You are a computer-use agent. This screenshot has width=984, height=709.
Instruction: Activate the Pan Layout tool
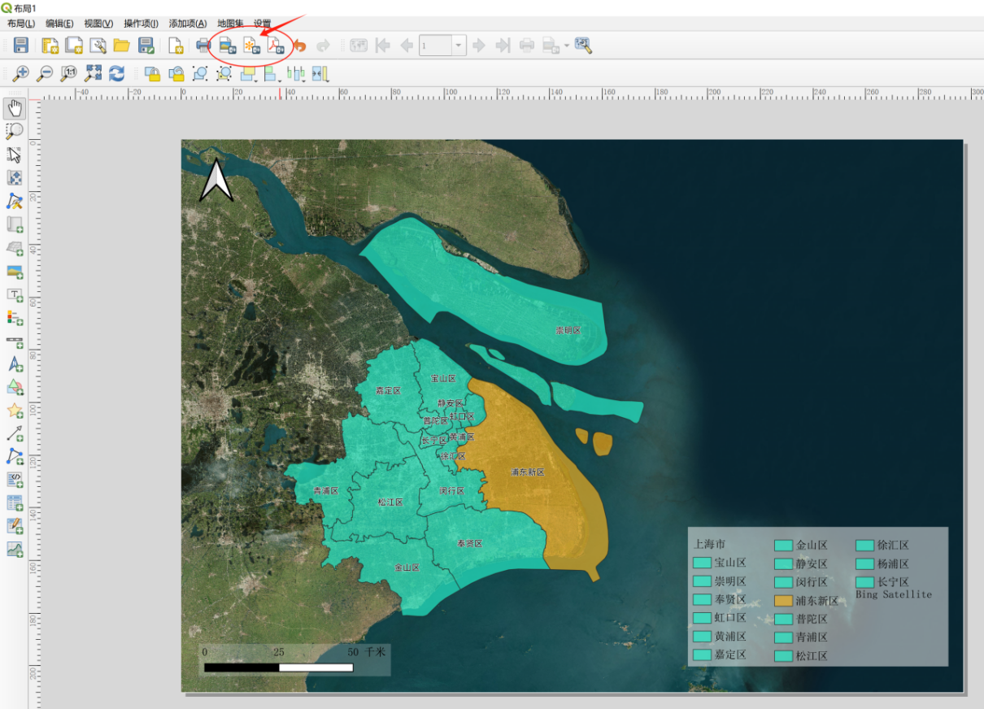click(13, 107)
